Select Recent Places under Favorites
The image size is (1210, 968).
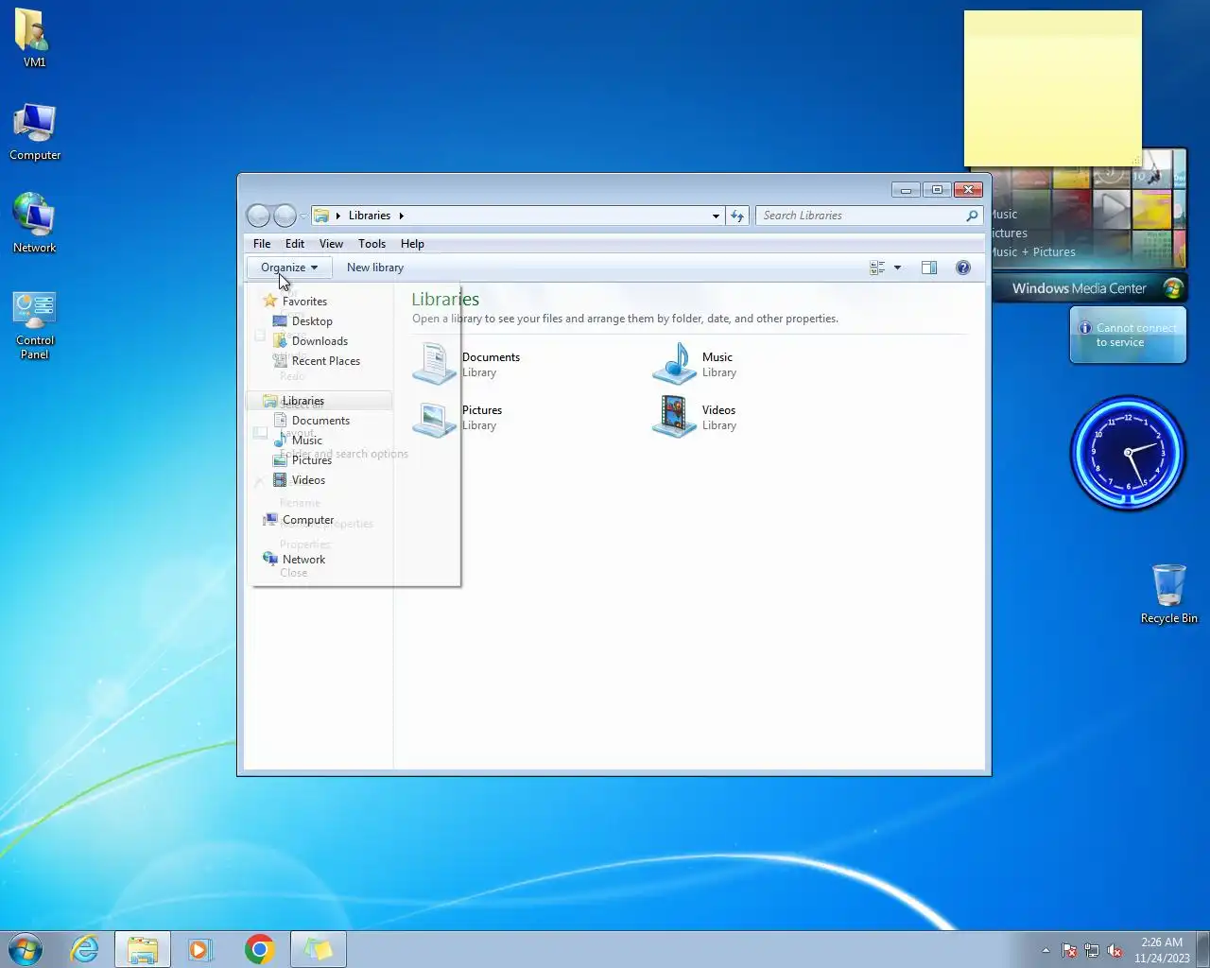pyautogui.click(x=325, y=361)
